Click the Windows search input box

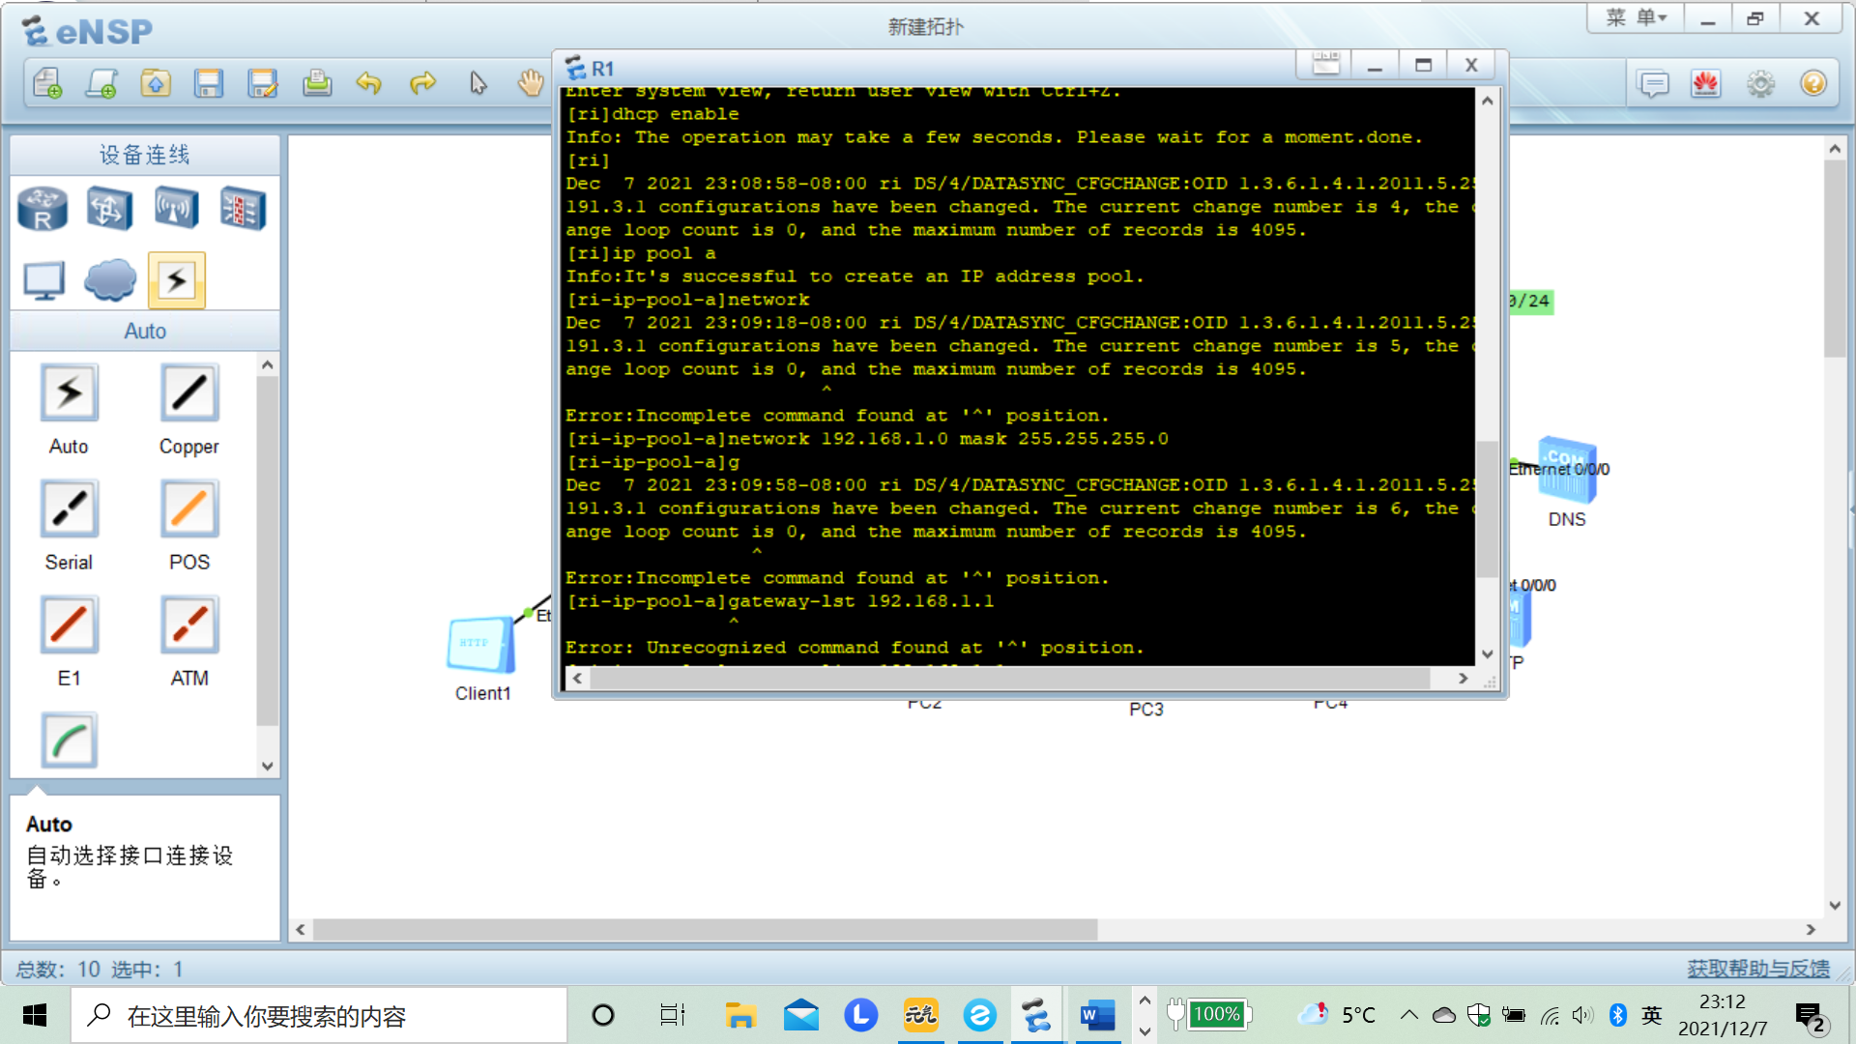pos(319,1016)
